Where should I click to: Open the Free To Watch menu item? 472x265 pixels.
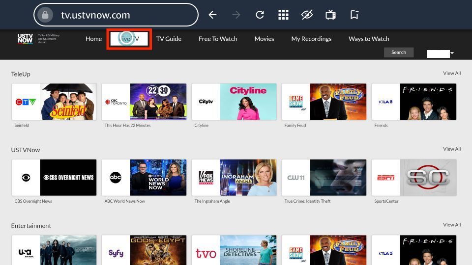click(218, 39)
